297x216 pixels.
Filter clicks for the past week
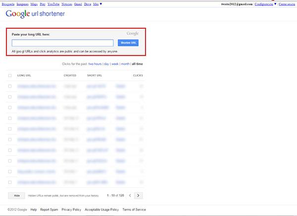(115, 64)
